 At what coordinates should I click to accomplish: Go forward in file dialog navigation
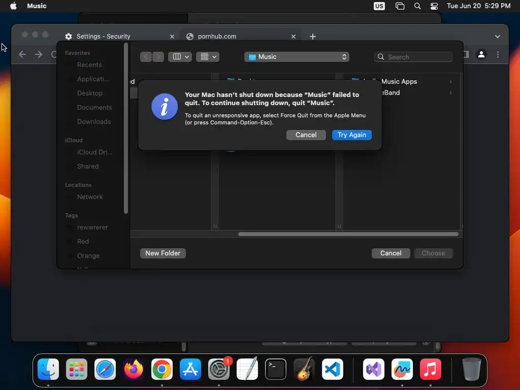tap(158, 57)
